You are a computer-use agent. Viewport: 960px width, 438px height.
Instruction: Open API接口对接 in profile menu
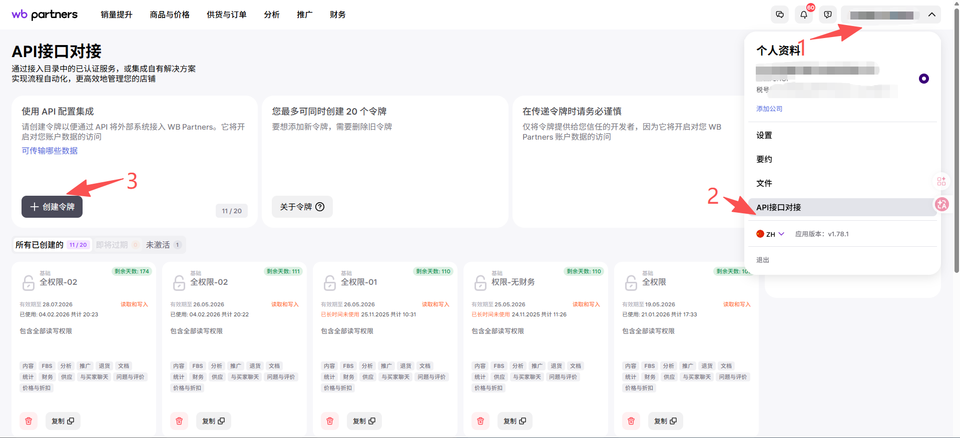[x=778, y=207]
